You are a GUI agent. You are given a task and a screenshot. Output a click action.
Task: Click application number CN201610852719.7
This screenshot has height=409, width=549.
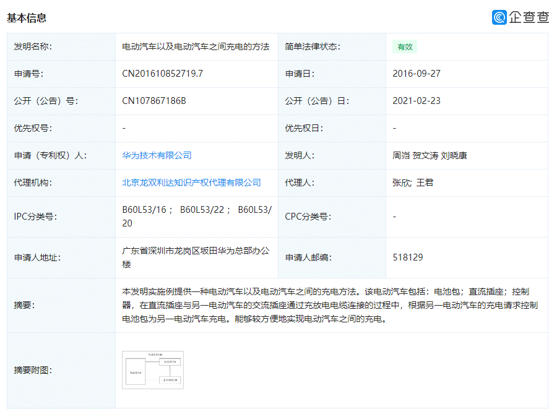coord(164,74)
